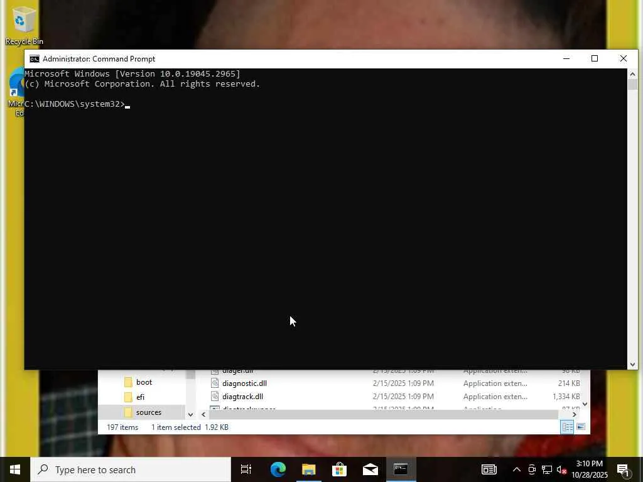Select the boot folder in File Explorer tree
The width and height of the screenshot is (643, 482).
coord(144,382)
